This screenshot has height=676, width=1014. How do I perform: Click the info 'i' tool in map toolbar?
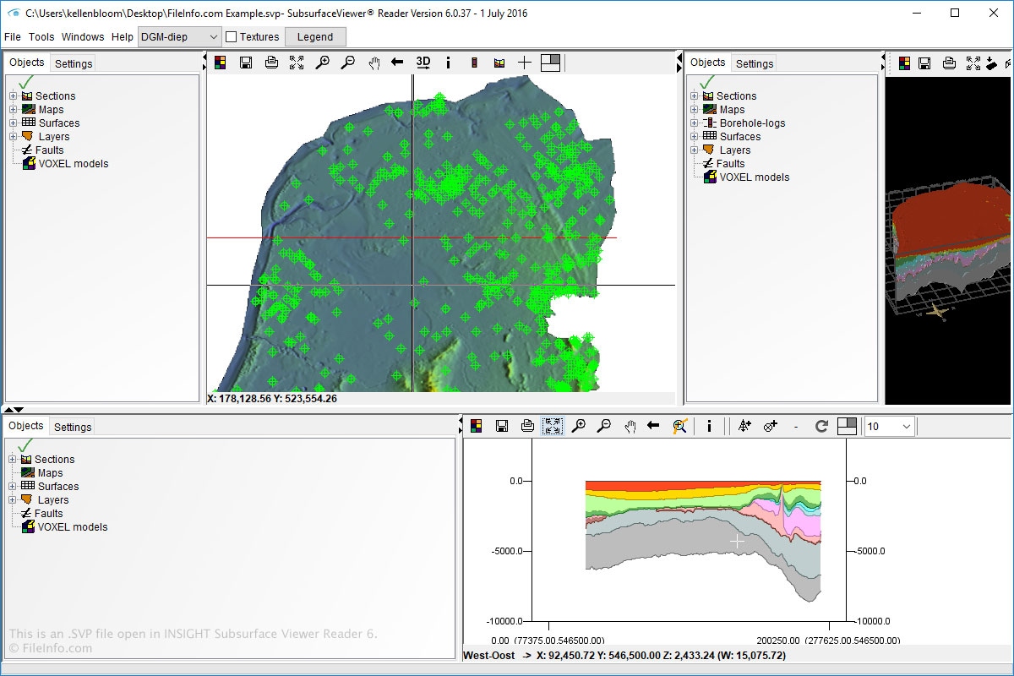pos(448,63)
